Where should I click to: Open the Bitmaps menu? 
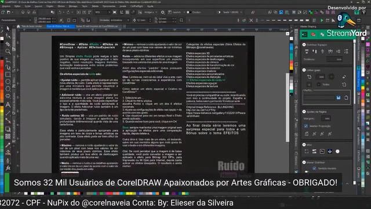point(73,6)
